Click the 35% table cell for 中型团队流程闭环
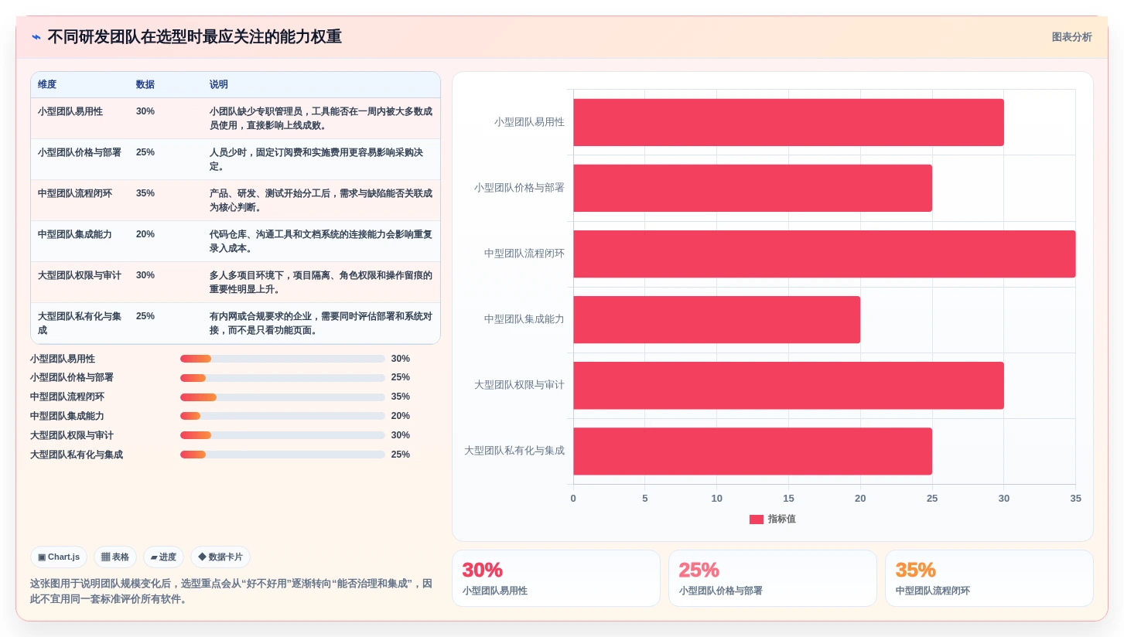 coord(145,193)
